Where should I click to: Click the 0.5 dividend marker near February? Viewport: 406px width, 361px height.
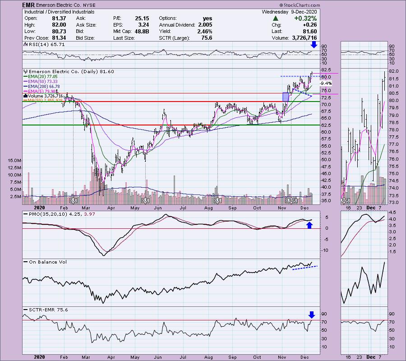73,201
